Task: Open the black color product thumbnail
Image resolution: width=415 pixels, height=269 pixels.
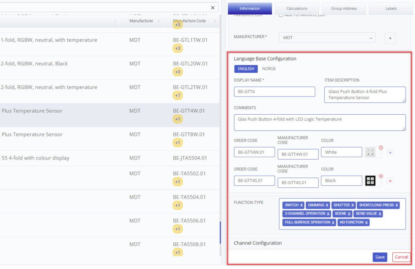Action: click(x=370, y=181)
